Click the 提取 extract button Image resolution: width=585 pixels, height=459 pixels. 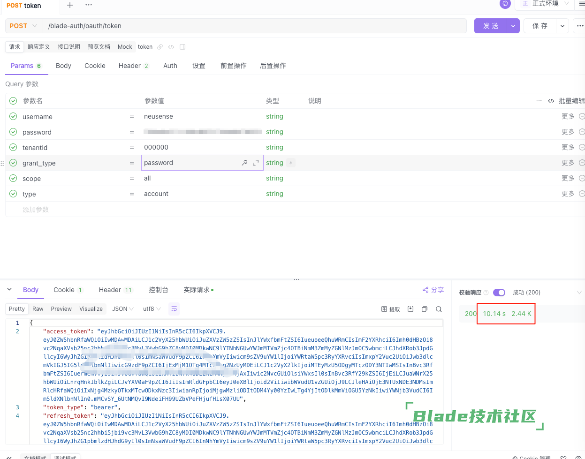point(391,309)
